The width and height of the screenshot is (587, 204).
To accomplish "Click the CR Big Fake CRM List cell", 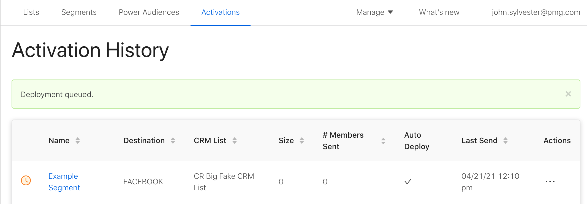I will tap(224, 182).
